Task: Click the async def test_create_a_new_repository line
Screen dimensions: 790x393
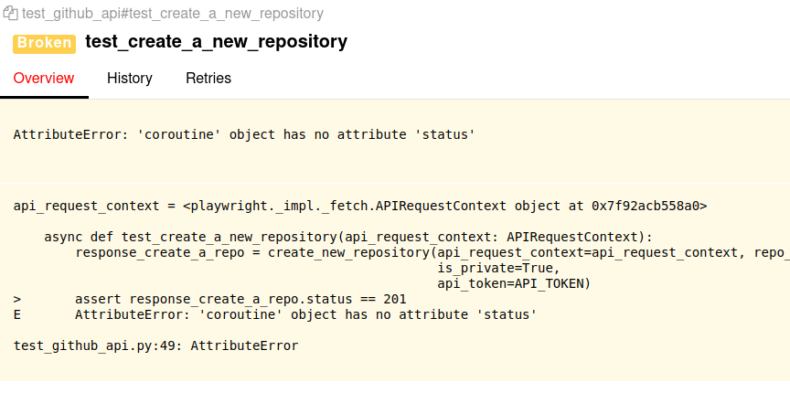Action: point(347,237)
